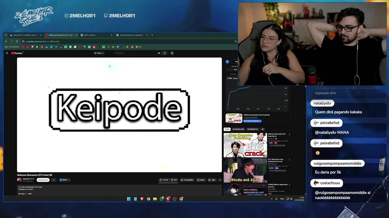Open the YouTube hamburger guide menu
The height and width of the screenshot is (218, 389).
(x=7, y=53)
